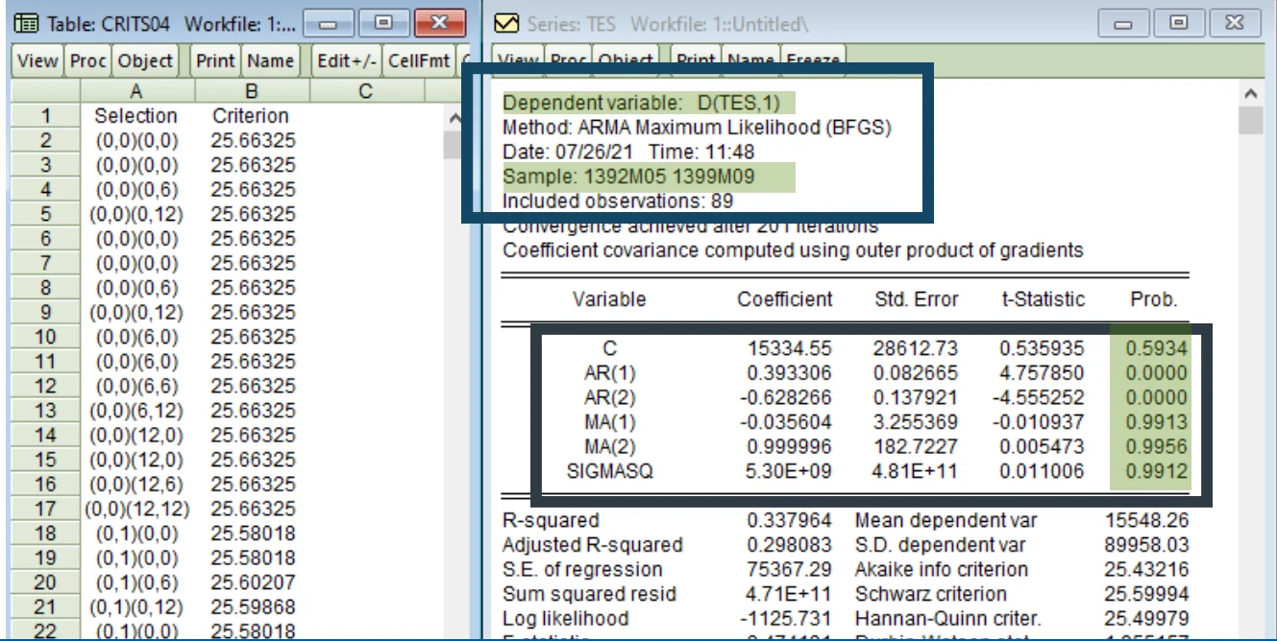Open the Proc menu in the table window
This screenshot has height=641, width=1277.
pyautogui.click(x=87, y=61)
